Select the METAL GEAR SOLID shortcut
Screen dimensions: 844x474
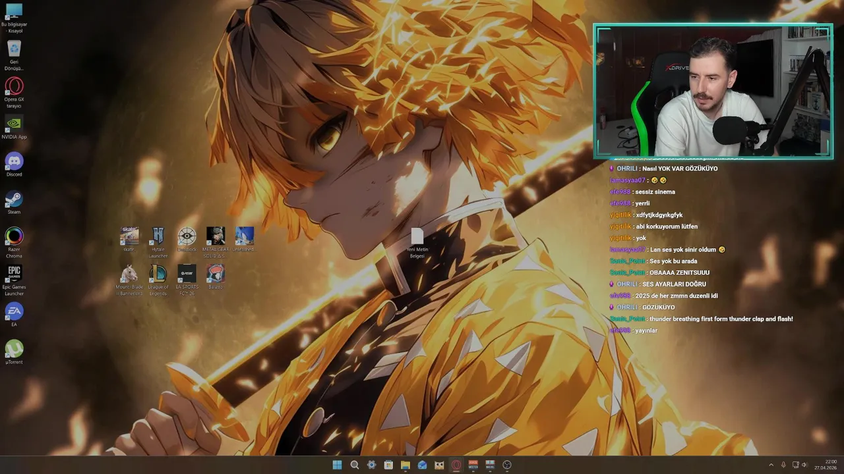216,243
